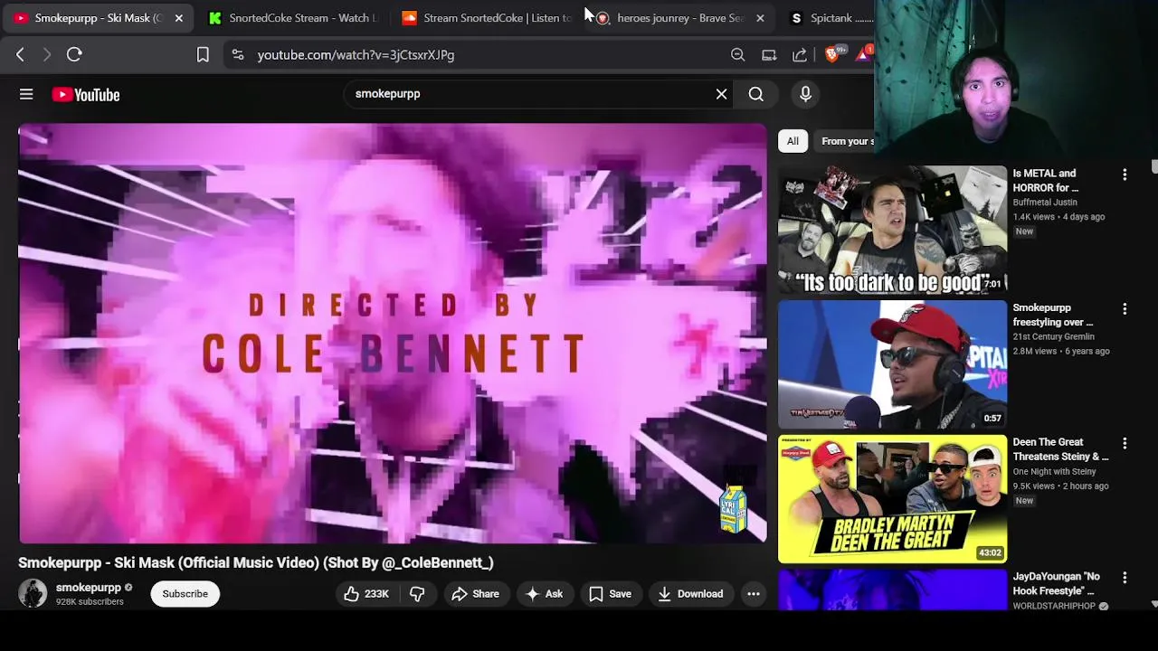The image size is (1158, 651).
Task: Click Lyrical Lemonade carton watermark
Action: coord(734,509)
